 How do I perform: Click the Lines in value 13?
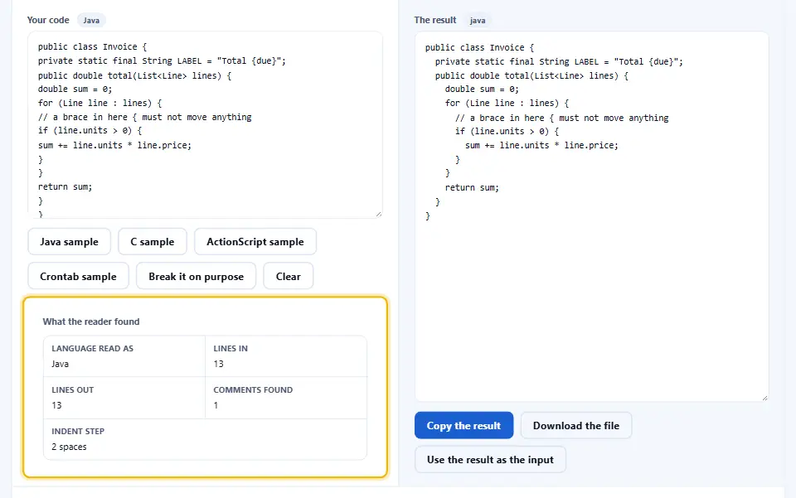coord(218,364)
